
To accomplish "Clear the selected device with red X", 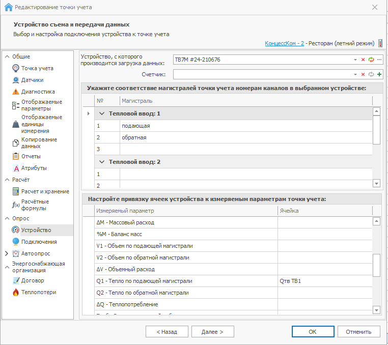I will [x=363, y=60].
